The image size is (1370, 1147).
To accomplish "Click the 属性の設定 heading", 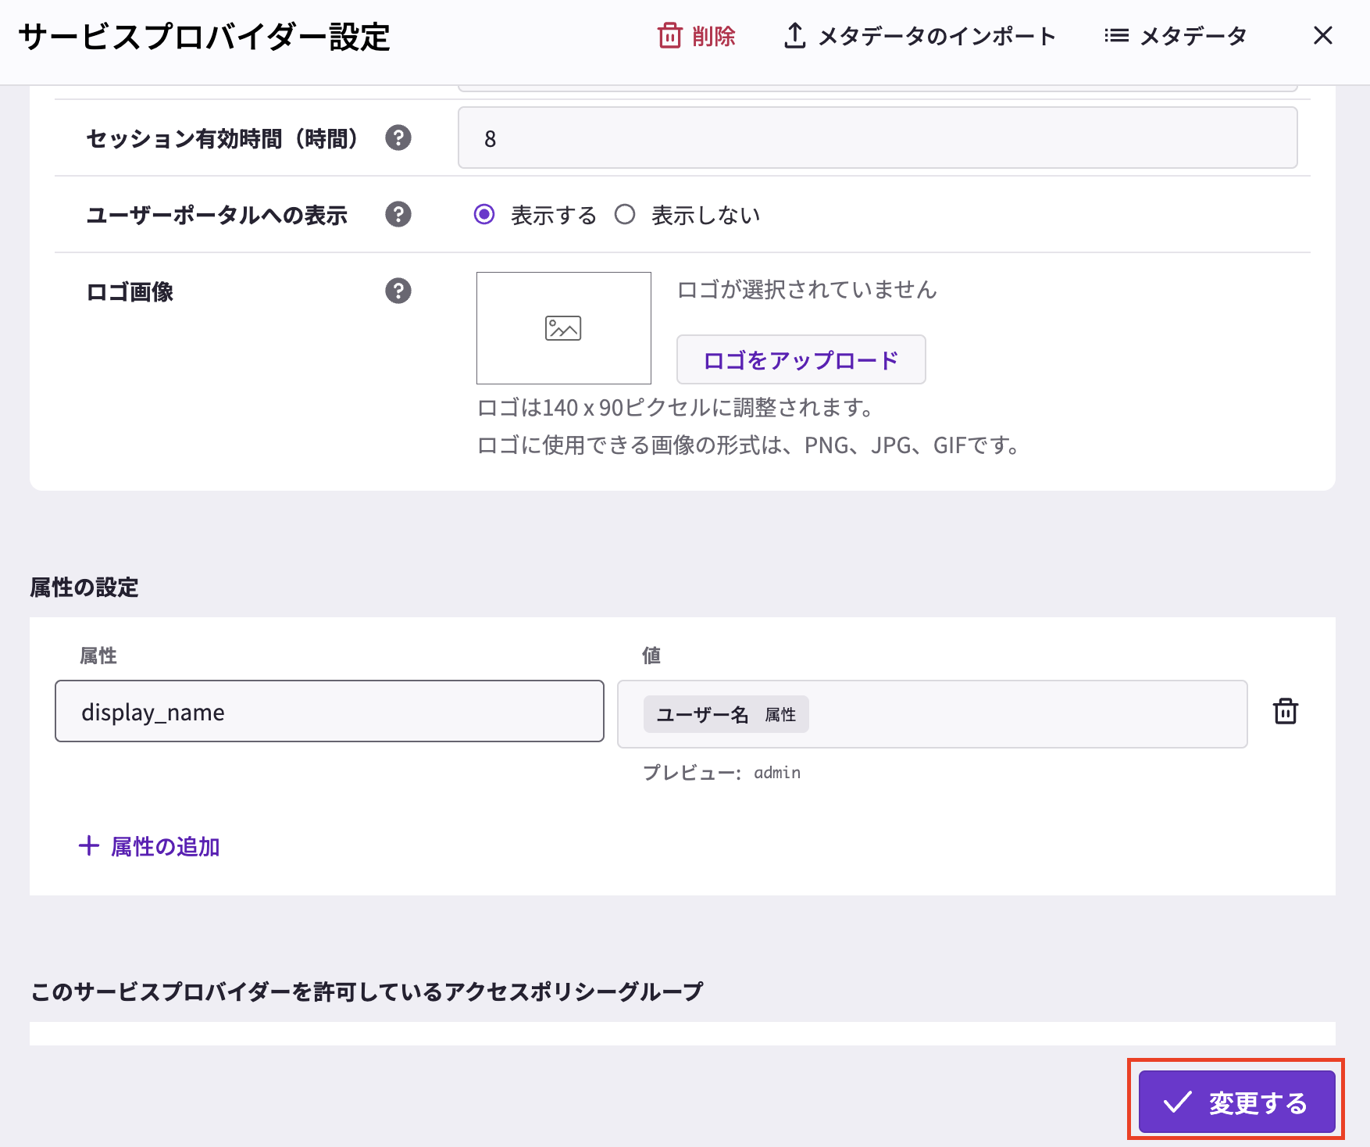I will 84,588.
